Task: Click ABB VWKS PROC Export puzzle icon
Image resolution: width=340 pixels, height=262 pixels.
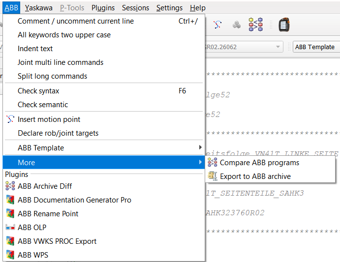Action: coord(10,241)
